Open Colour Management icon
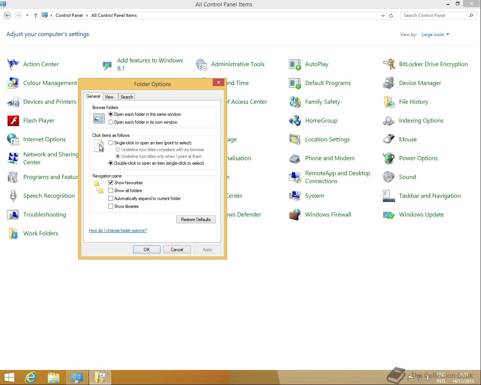 (13, 83)
